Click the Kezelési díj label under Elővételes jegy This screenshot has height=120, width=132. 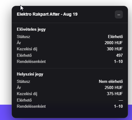pos(27,49)
